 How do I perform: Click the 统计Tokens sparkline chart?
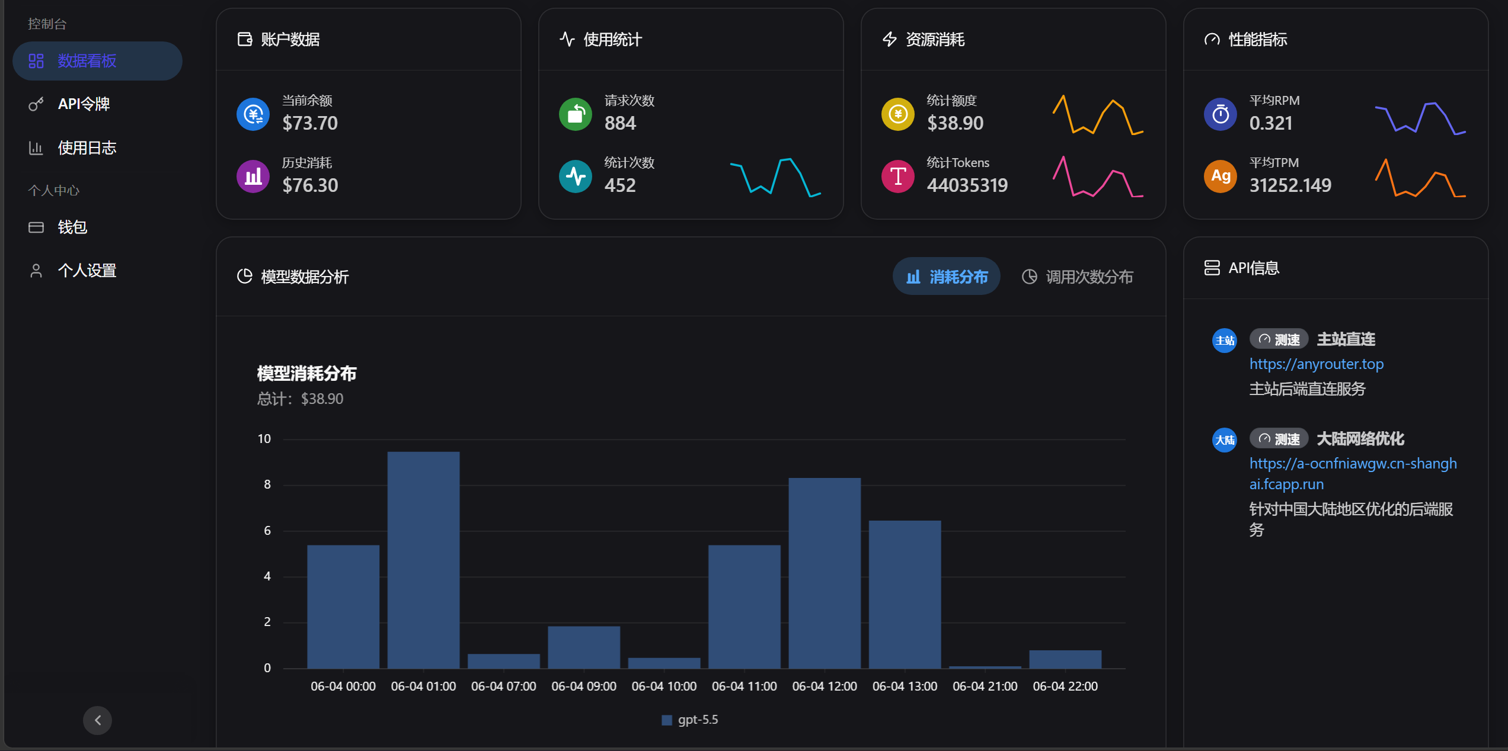click(x=1098, y=176)
